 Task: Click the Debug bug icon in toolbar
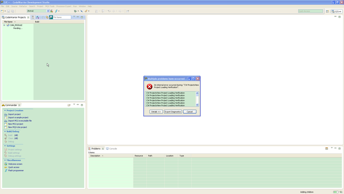(75, 11)
